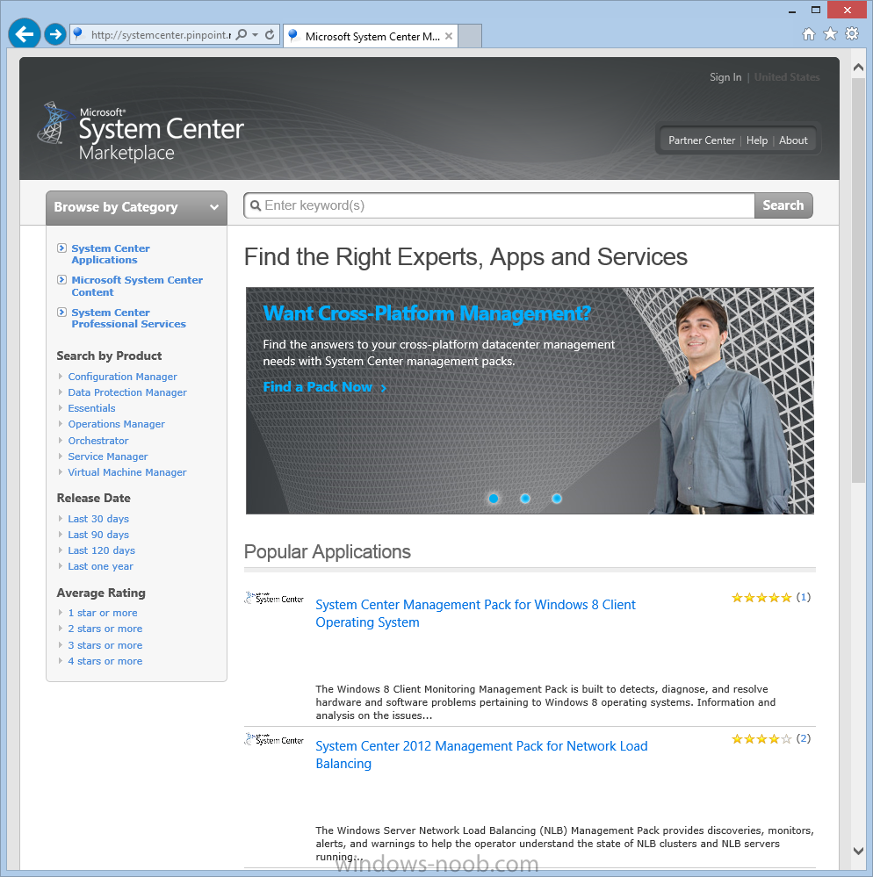Click the vertical scrollbar thumb
The height and width of the screenshot is (877, 873).
[858, 280]
